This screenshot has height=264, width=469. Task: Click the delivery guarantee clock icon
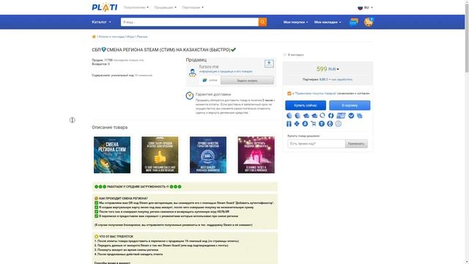coord(189,95)
